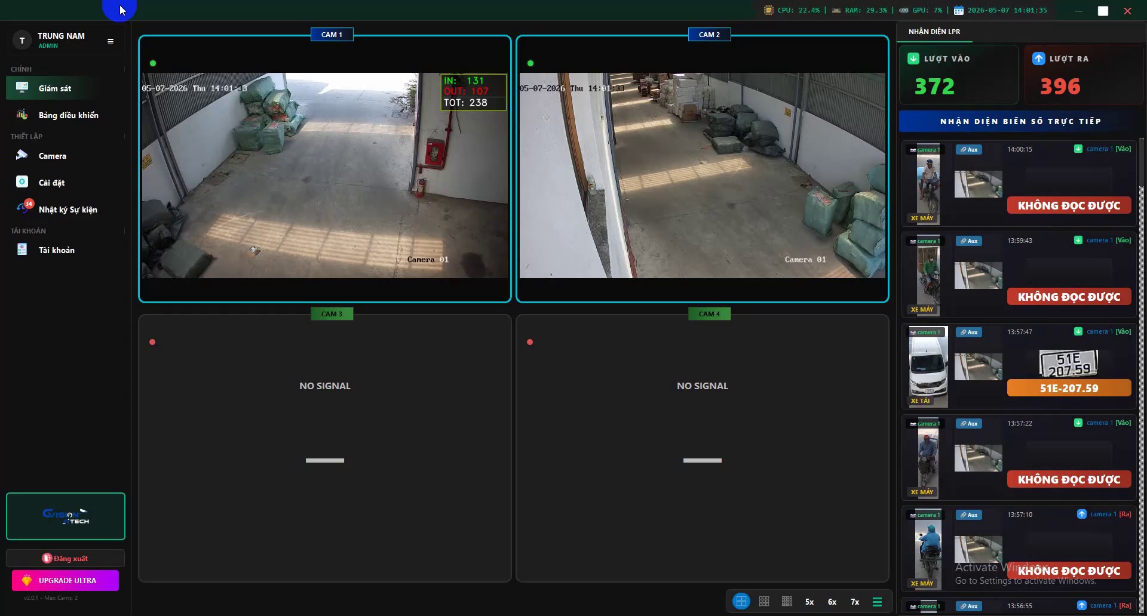Click the Camera setup icon in the sidebar
The width and height of the screenshot is (1147, 616).
point(22,155)
